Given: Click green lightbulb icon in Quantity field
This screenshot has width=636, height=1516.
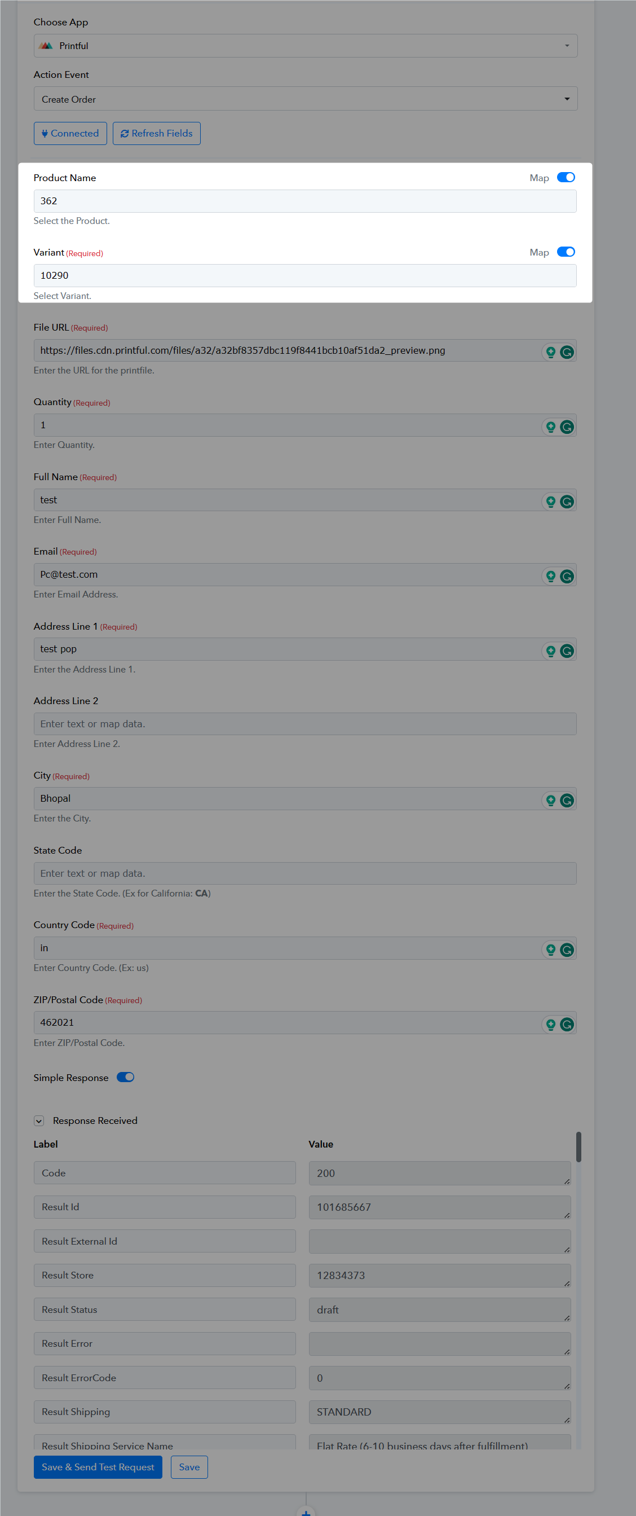Looking at the screenshot, I should (551, 427).
